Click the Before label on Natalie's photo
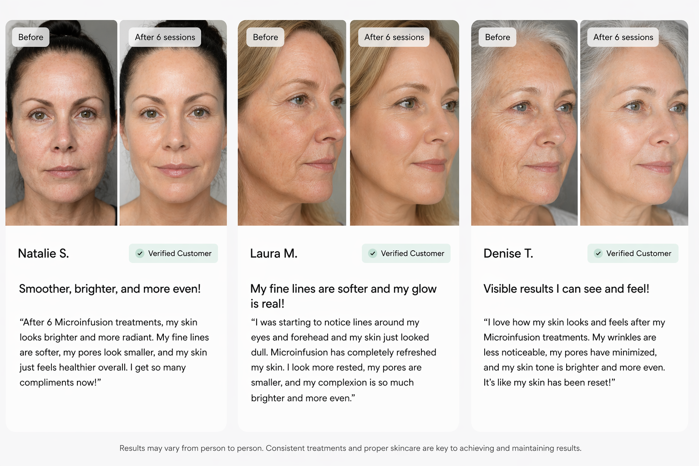This screenshot has width=699, height=466. [31, 37]
